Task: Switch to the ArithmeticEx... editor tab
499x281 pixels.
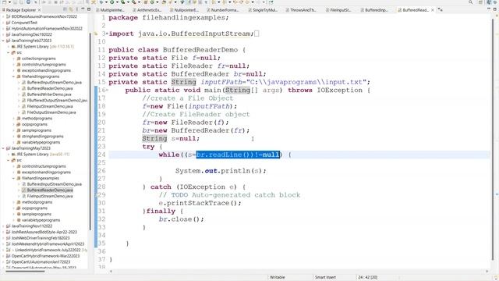Action: tap(147, 10)
